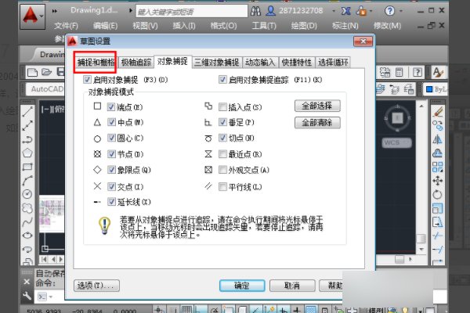
Task: Select the Line tool in left toolbar
Action: click(27, 111)
